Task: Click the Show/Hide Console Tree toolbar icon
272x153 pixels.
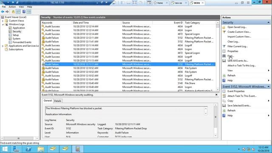Action: point(18,11)
